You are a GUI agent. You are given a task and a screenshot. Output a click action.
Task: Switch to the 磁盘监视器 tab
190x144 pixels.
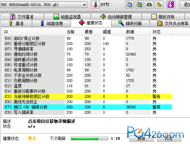point(67,17)
